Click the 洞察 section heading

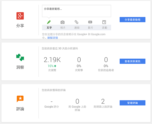coord(20,67)
